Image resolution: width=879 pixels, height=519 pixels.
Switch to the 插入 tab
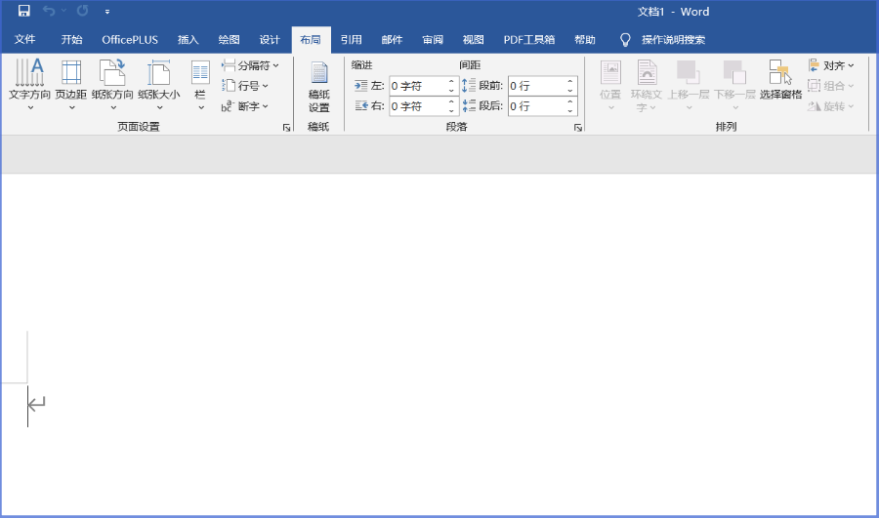coord(188,40)
